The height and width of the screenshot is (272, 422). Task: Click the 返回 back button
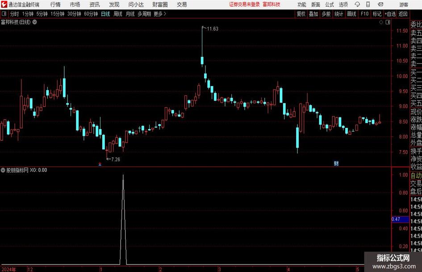tap(403, 14)
